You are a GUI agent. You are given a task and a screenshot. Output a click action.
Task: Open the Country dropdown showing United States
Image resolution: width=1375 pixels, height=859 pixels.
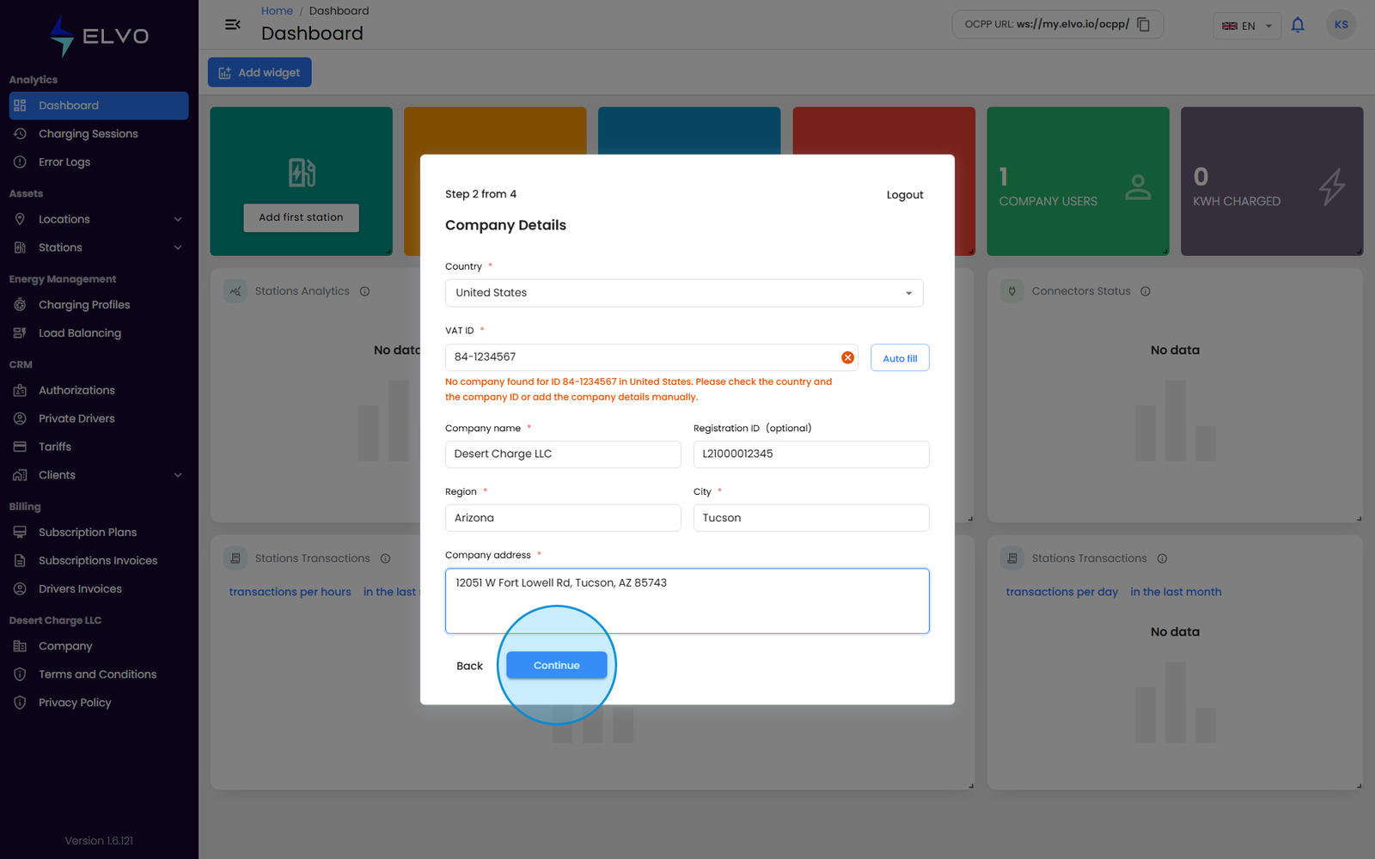[684, 293]
